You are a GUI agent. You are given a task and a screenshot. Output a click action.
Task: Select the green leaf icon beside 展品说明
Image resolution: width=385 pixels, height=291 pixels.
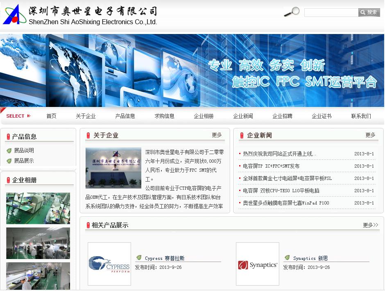coord(9,150)
